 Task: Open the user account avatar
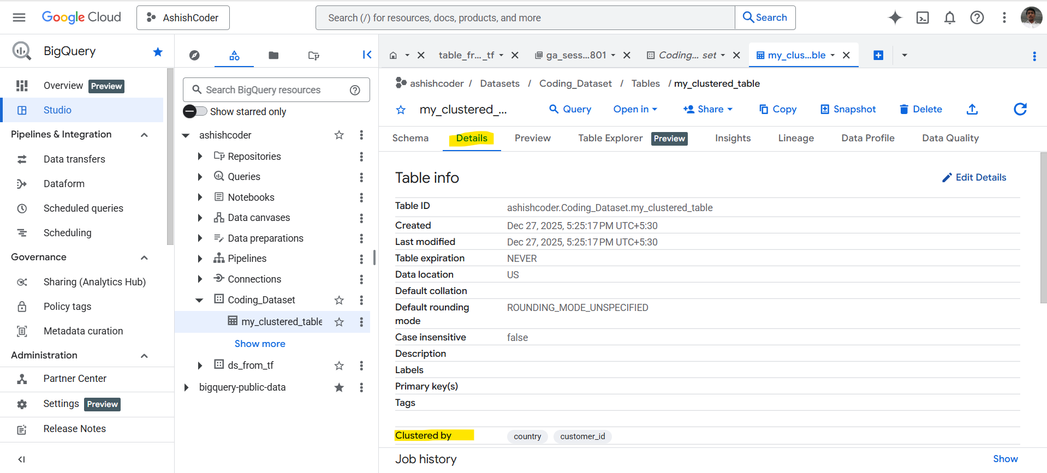click(1031, 17)
